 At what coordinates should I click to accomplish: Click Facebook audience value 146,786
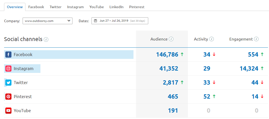click(167, 55)
